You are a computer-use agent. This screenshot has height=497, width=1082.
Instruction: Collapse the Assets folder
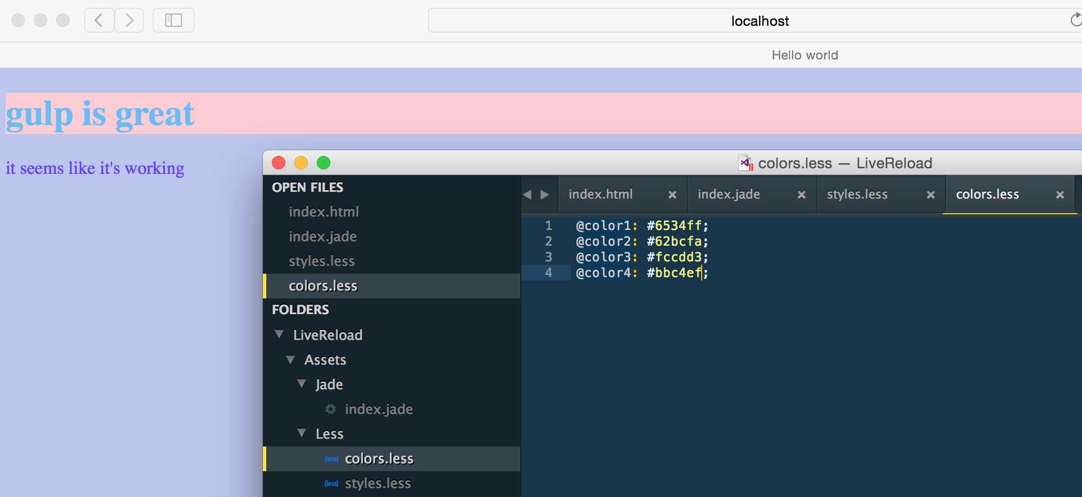coord(290,360)
